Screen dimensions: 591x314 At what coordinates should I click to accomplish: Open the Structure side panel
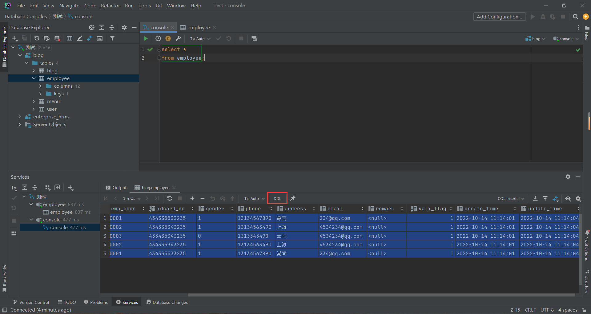coord(587,281)
